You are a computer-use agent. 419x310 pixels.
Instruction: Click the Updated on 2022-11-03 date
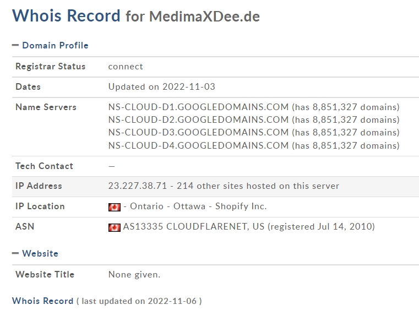click(x=161, y=86)
